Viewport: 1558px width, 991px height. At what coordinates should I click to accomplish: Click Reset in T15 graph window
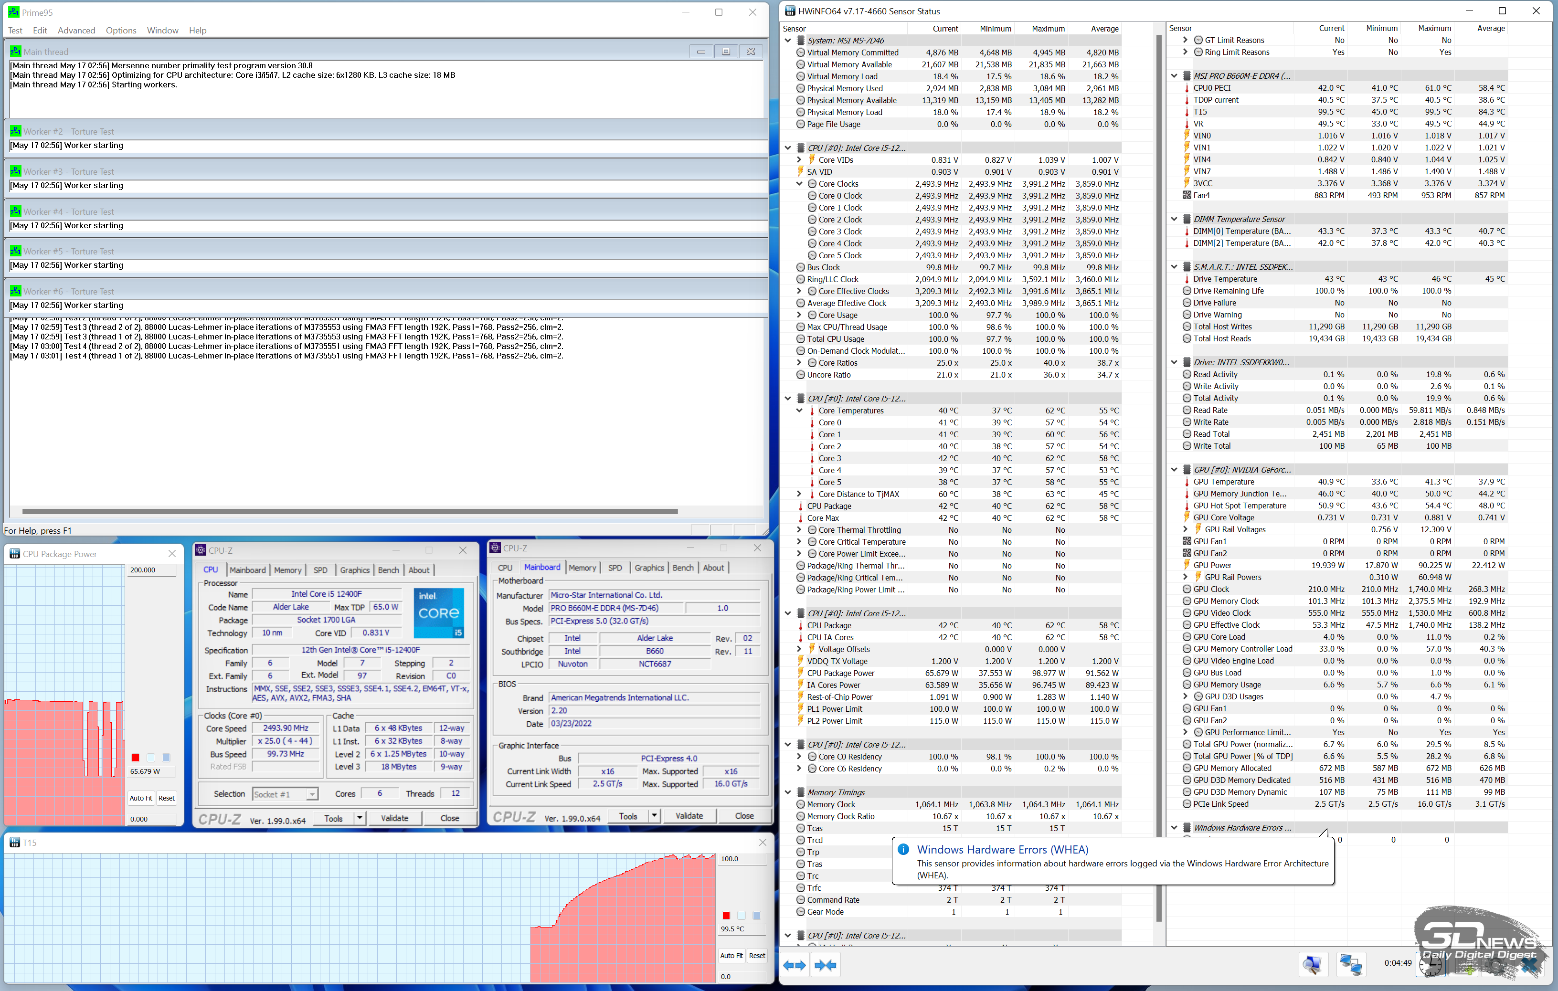pyautogui.click(x=757, y=955)
